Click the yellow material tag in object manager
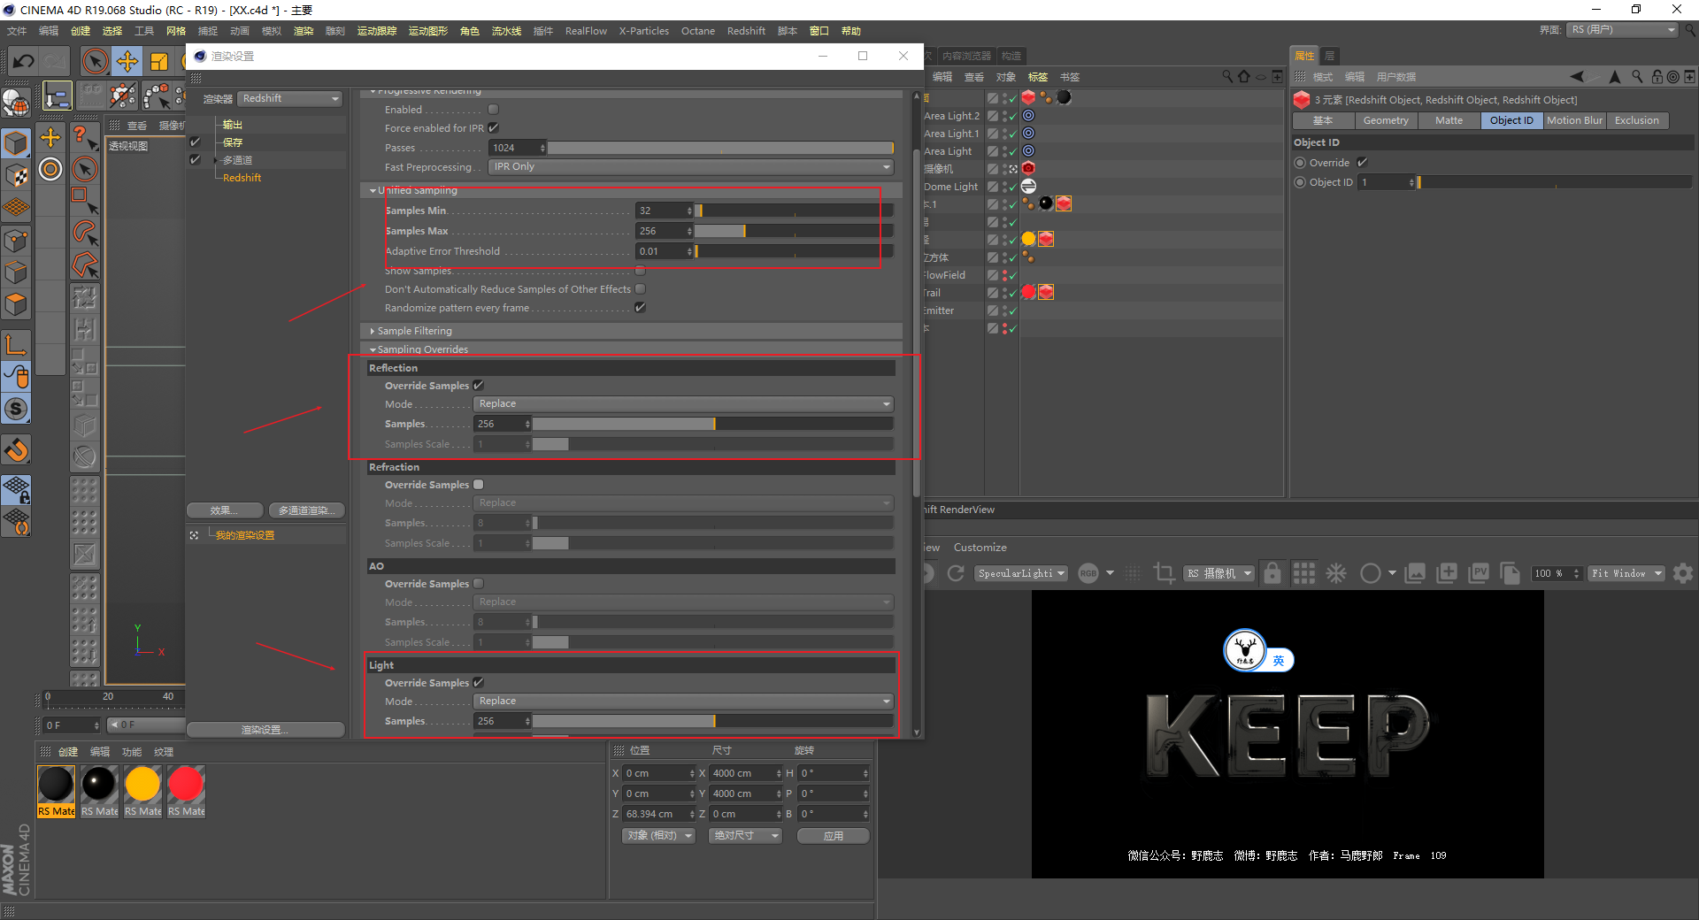 1028,239
